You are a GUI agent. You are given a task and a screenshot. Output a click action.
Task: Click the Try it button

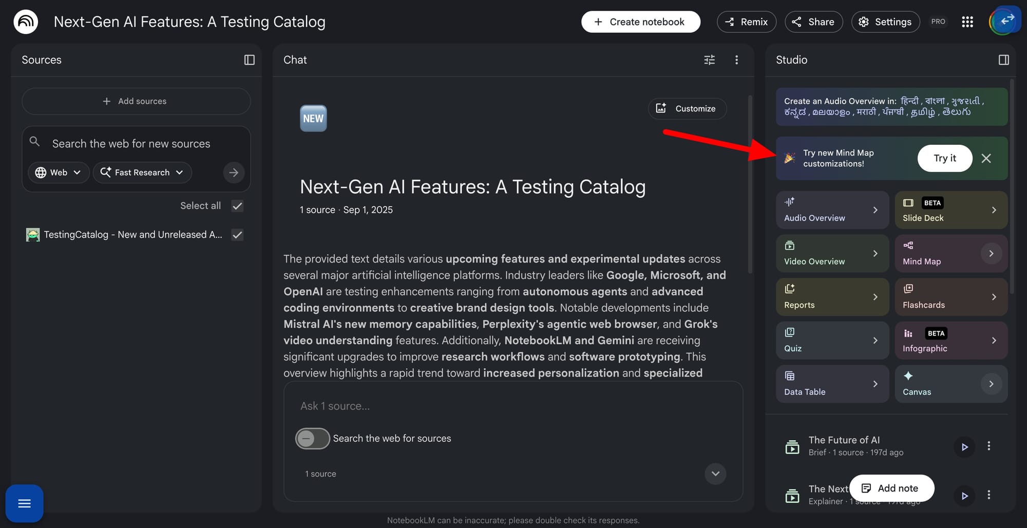(x=944, y=158)
